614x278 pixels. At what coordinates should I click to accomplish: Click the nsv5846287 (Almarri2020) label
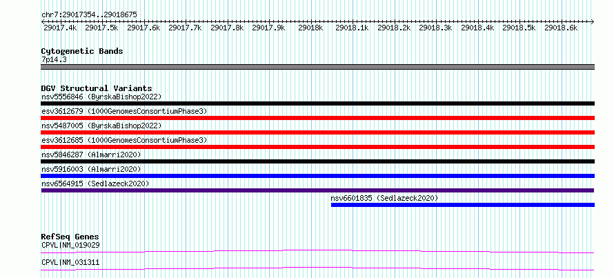coord(91,155)
